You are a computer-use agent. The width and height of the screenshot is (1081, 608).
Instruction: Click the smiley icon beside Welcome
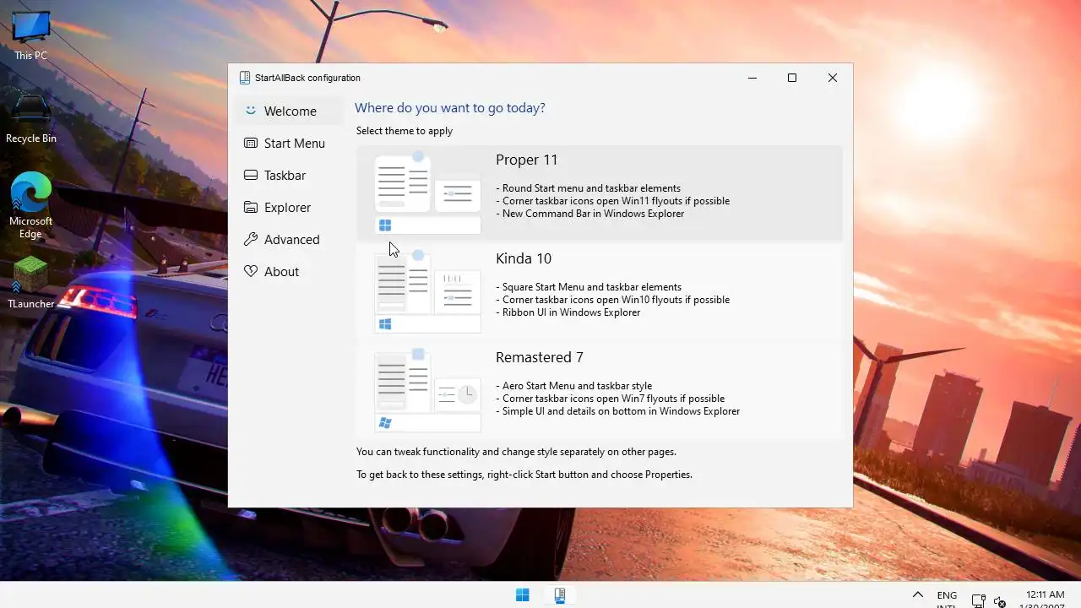pos(250,111)
